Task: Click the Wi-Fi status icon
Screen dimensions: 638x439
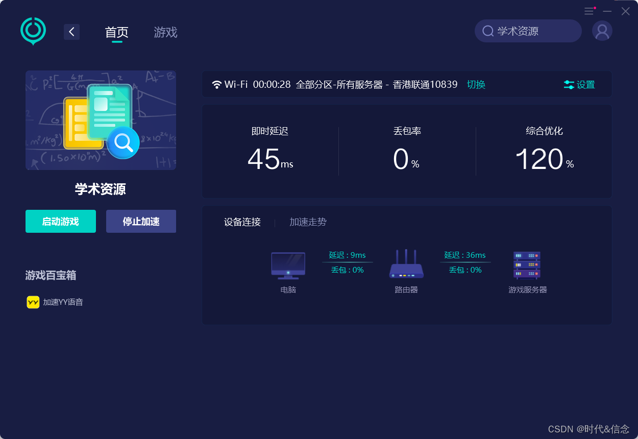Action: [x=217, y=85]
